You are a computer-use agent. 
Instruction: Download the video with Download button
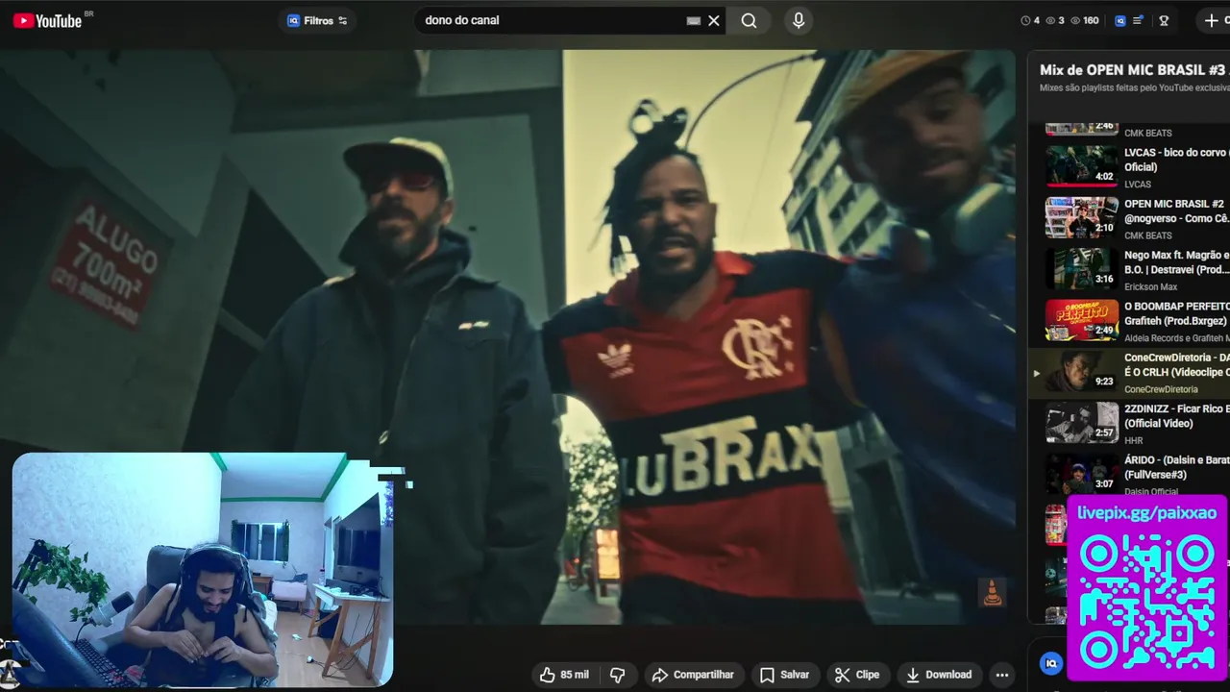tap(939, 675)
